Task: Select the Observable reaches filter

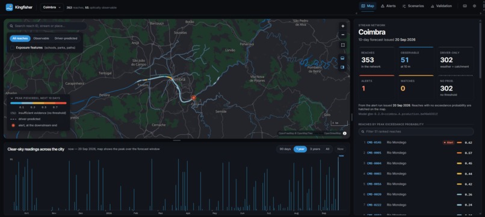Action: click(41, 38)
